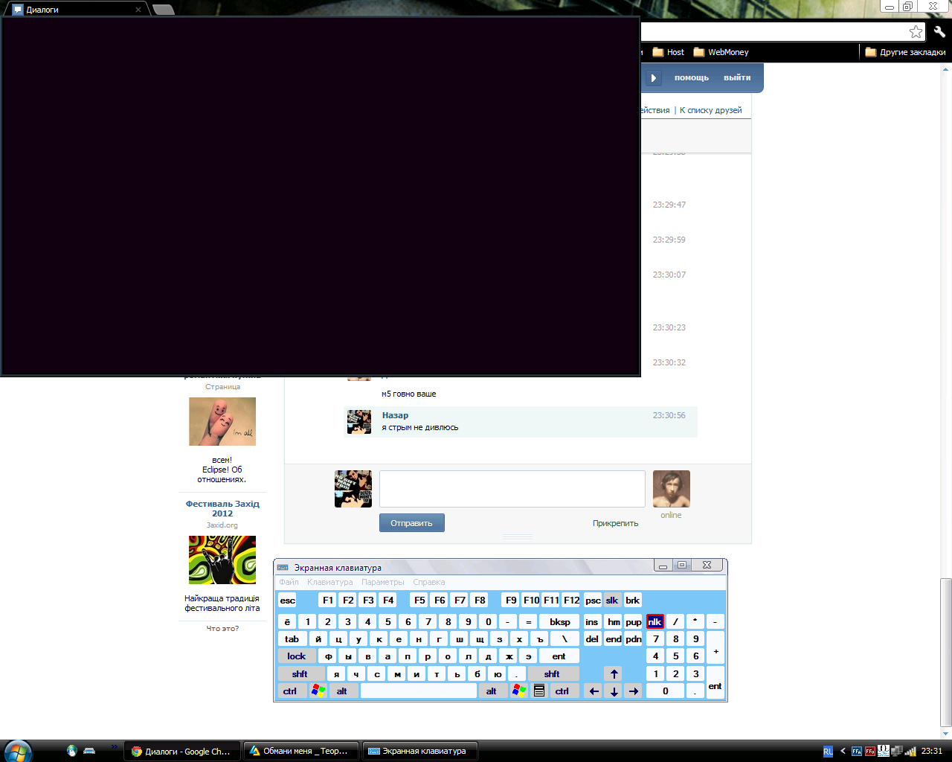Toggle Caps Lock with the lock key
This screenshot has width=952, height=762.
(x=296, y=656)
